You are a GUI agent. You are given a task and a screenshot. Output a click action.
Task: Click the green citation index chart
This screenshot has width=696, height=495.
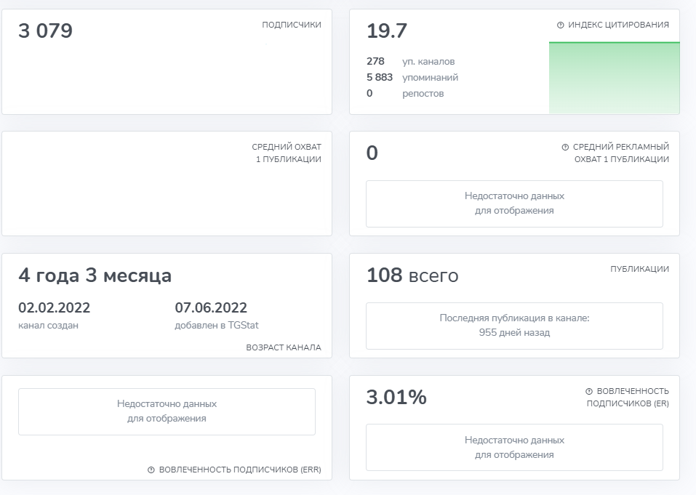(x=614, y=78)
